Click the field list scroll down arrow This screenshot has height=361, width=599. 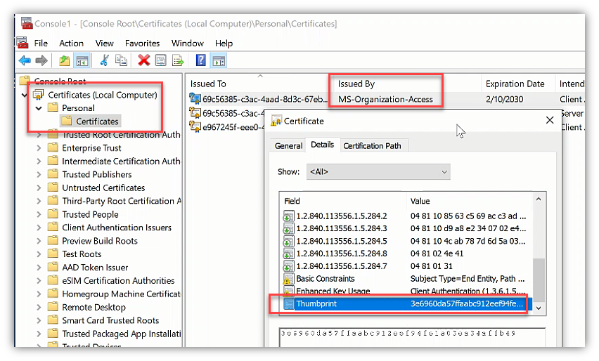coord(539,308)
